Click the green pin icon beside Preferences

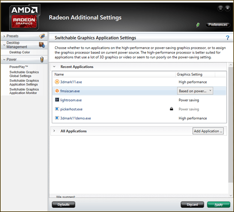click(x=198, y=25)
